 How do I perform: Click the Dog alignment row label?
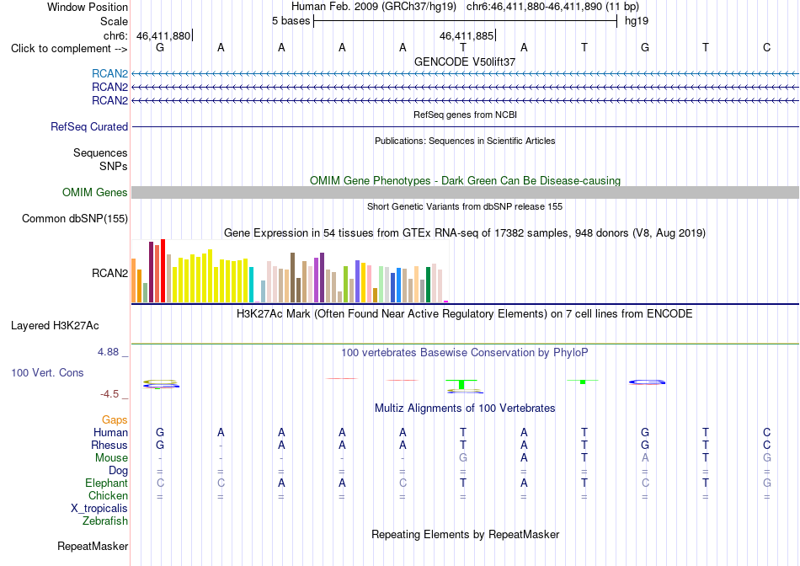point(119,471)
